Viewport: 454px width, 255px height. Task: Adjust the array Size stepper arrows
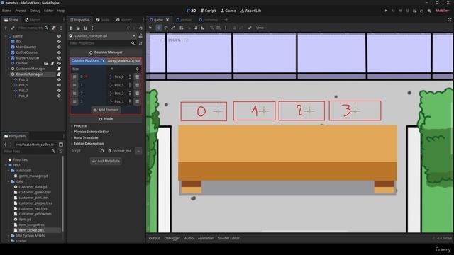coord(137,69)
